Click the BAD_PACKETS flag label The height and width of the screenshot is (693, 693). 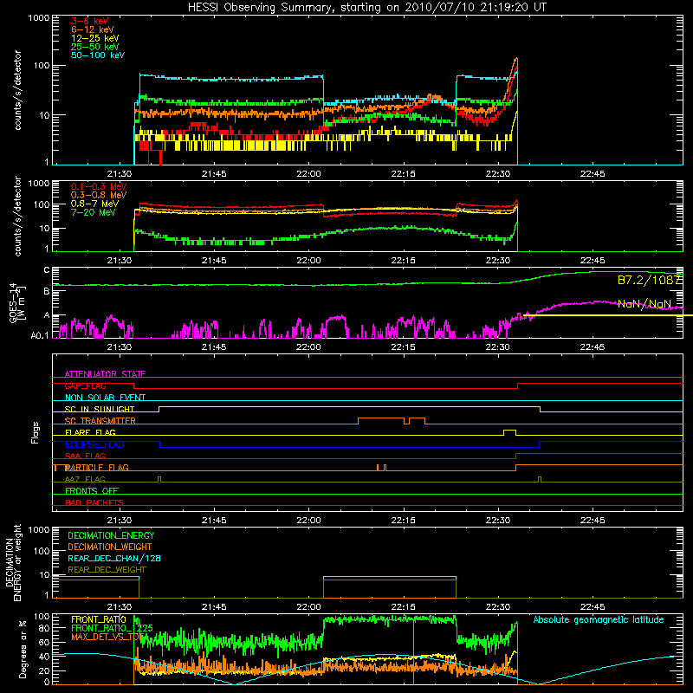pos(94,502)
